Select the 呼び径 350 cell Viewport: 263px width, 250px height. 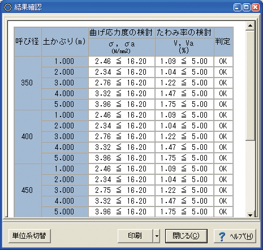coord(28,83)
